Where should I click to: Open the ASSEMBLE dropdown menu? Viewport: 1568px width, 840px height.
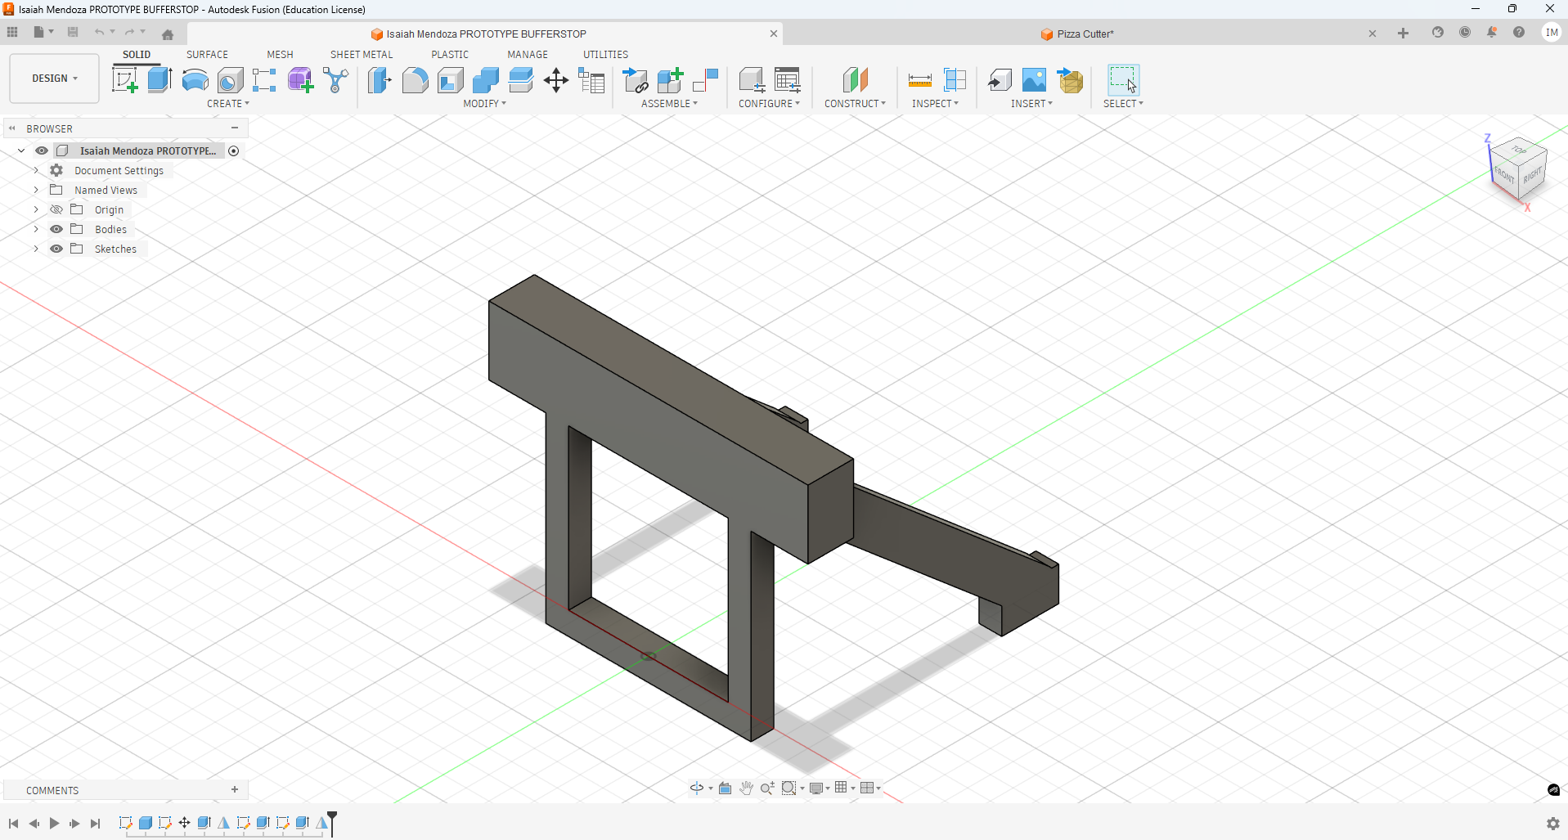[x=670, y=104]
